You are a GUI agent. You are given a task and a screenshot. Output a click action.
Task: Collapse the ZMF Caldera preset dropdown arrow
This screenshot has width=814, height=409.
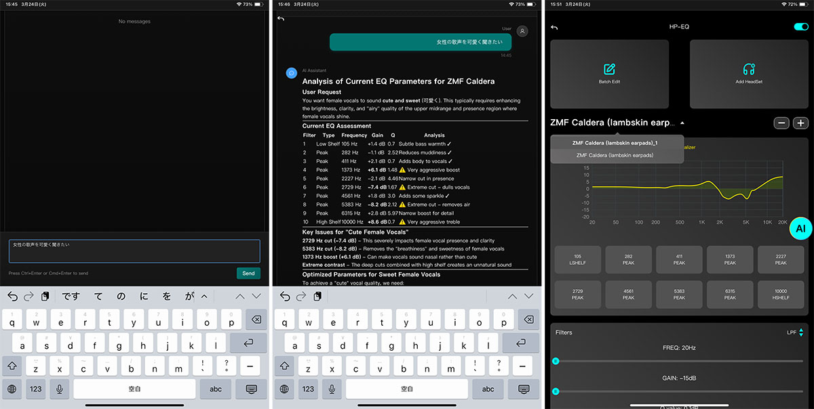tap(682, 123)
